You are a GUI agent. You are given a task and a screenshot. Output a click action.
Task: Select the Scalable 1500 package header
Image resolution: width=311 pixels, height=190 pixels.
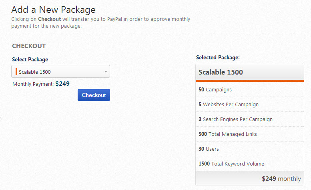click(x=249, y=72)
